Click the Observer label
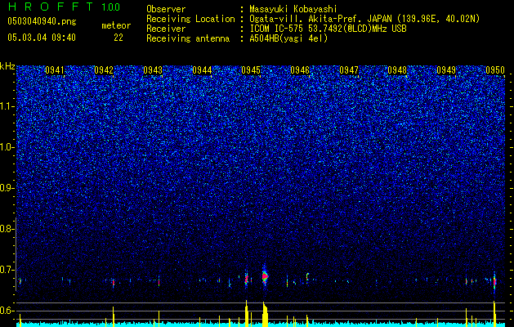514x327 pixels. tap(166, 9)
